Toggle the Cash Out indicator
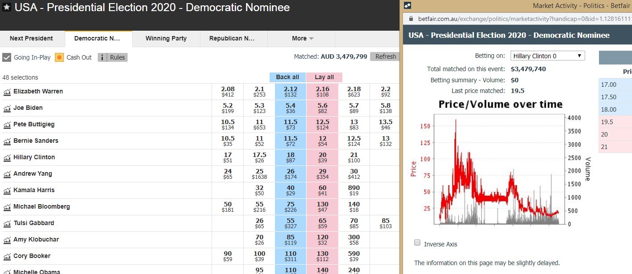Viewport: 632px width, 274px height. [x=59, y=57]
